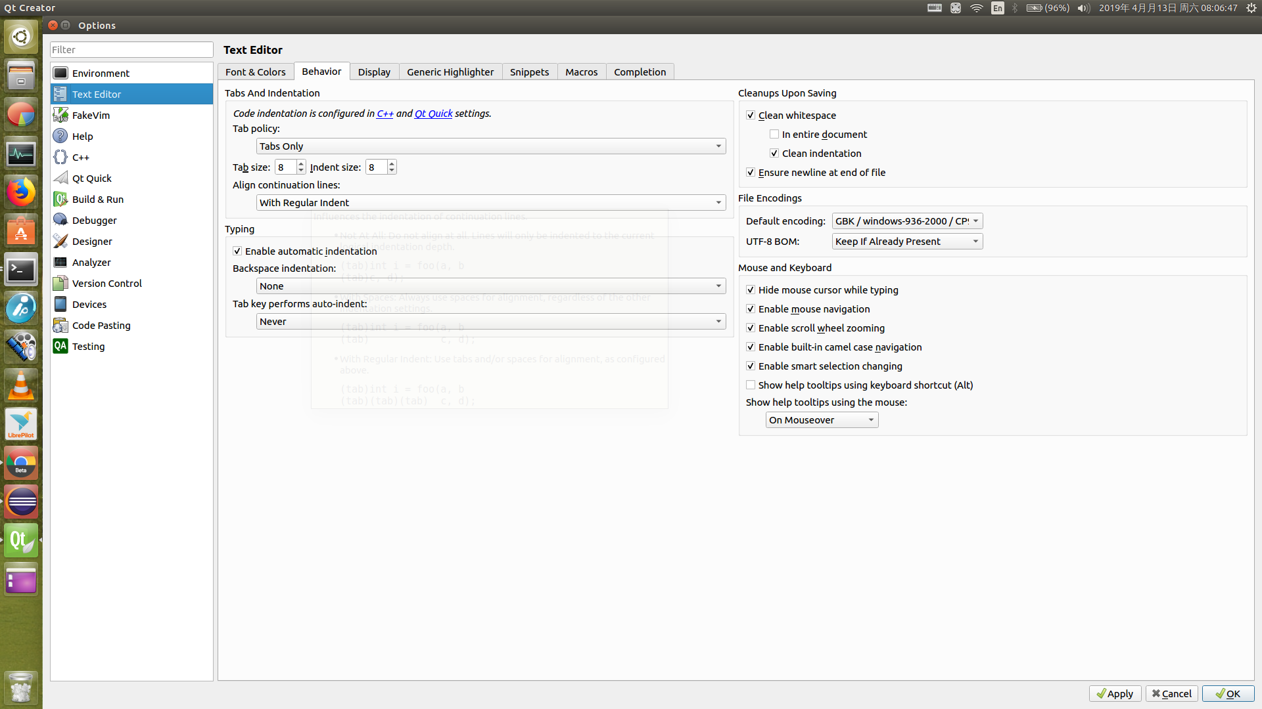Open the Debugger category icon
Screen dimensions: 1262x709
click(60, 220)
